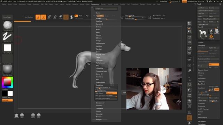Toggle the Project button in DynaMesh
The image size is (223, 125).
coord(217,90)
